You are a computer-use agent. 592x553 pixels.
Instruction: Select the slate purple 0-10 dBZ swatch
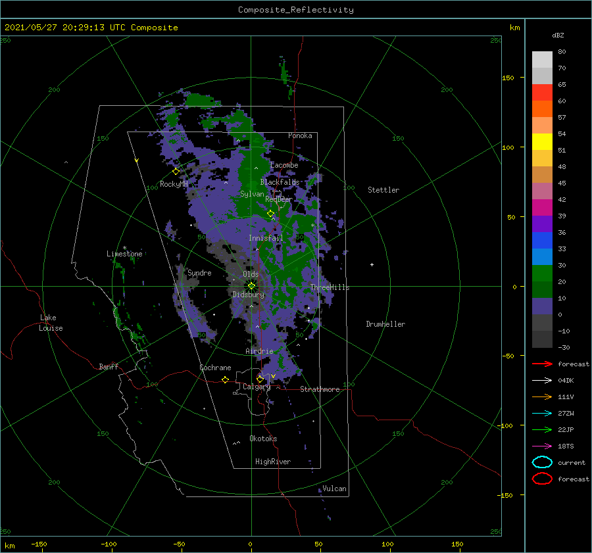tap(542, 306)
